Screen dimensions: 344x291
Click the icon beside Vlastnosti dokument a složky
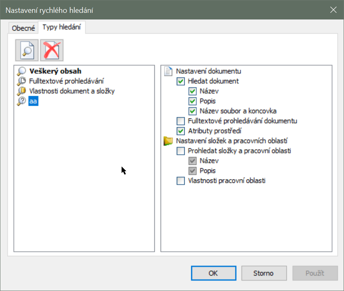coord(22,91)
